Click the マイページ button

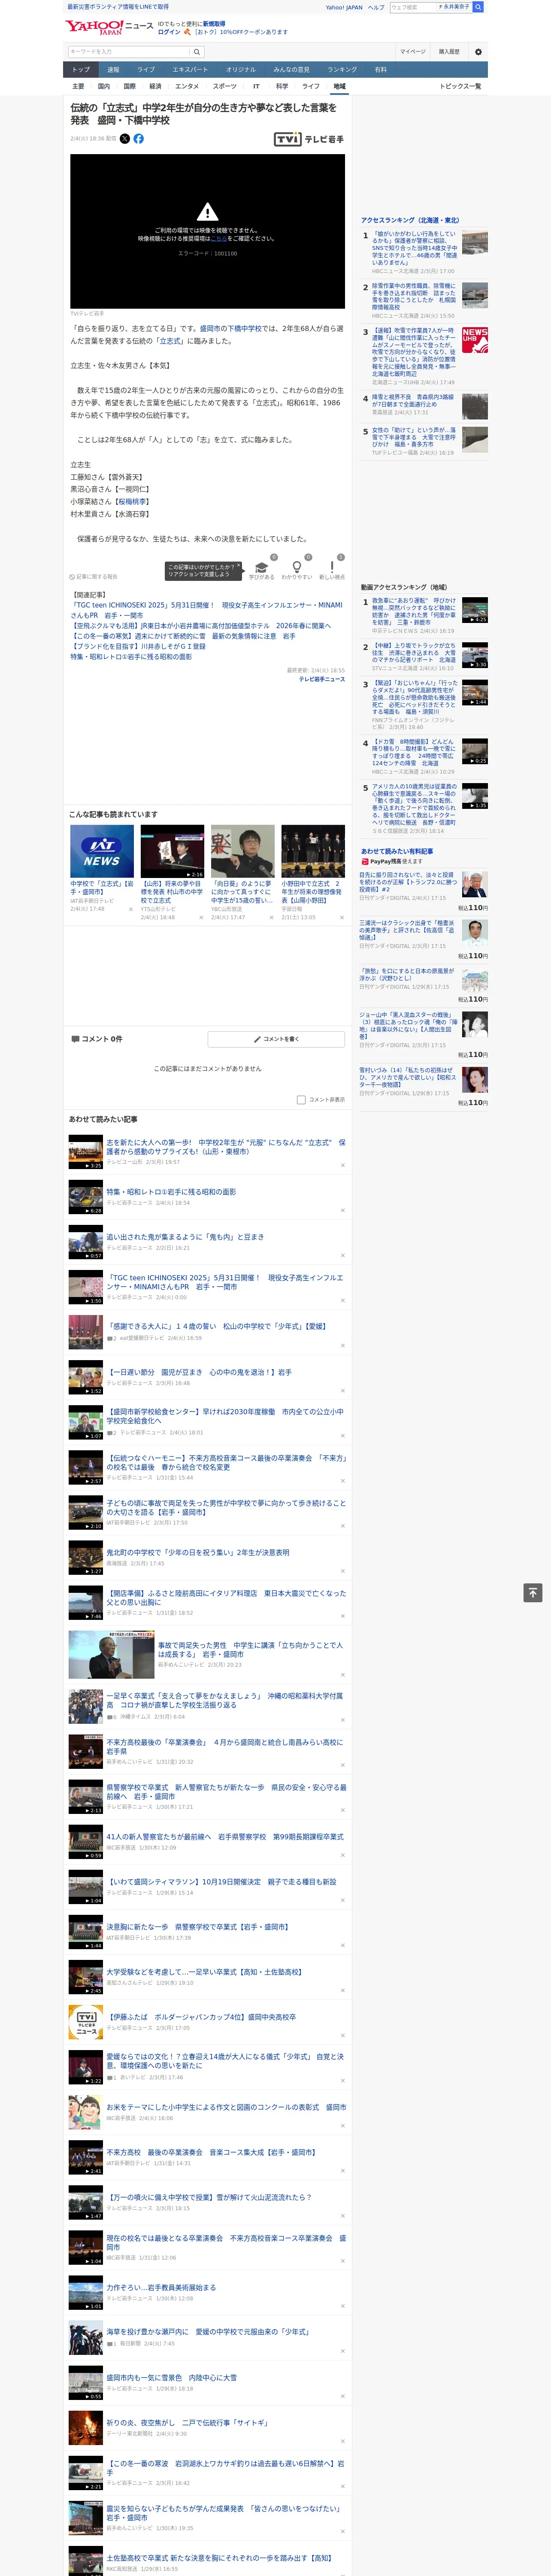(x=412, y=52)
